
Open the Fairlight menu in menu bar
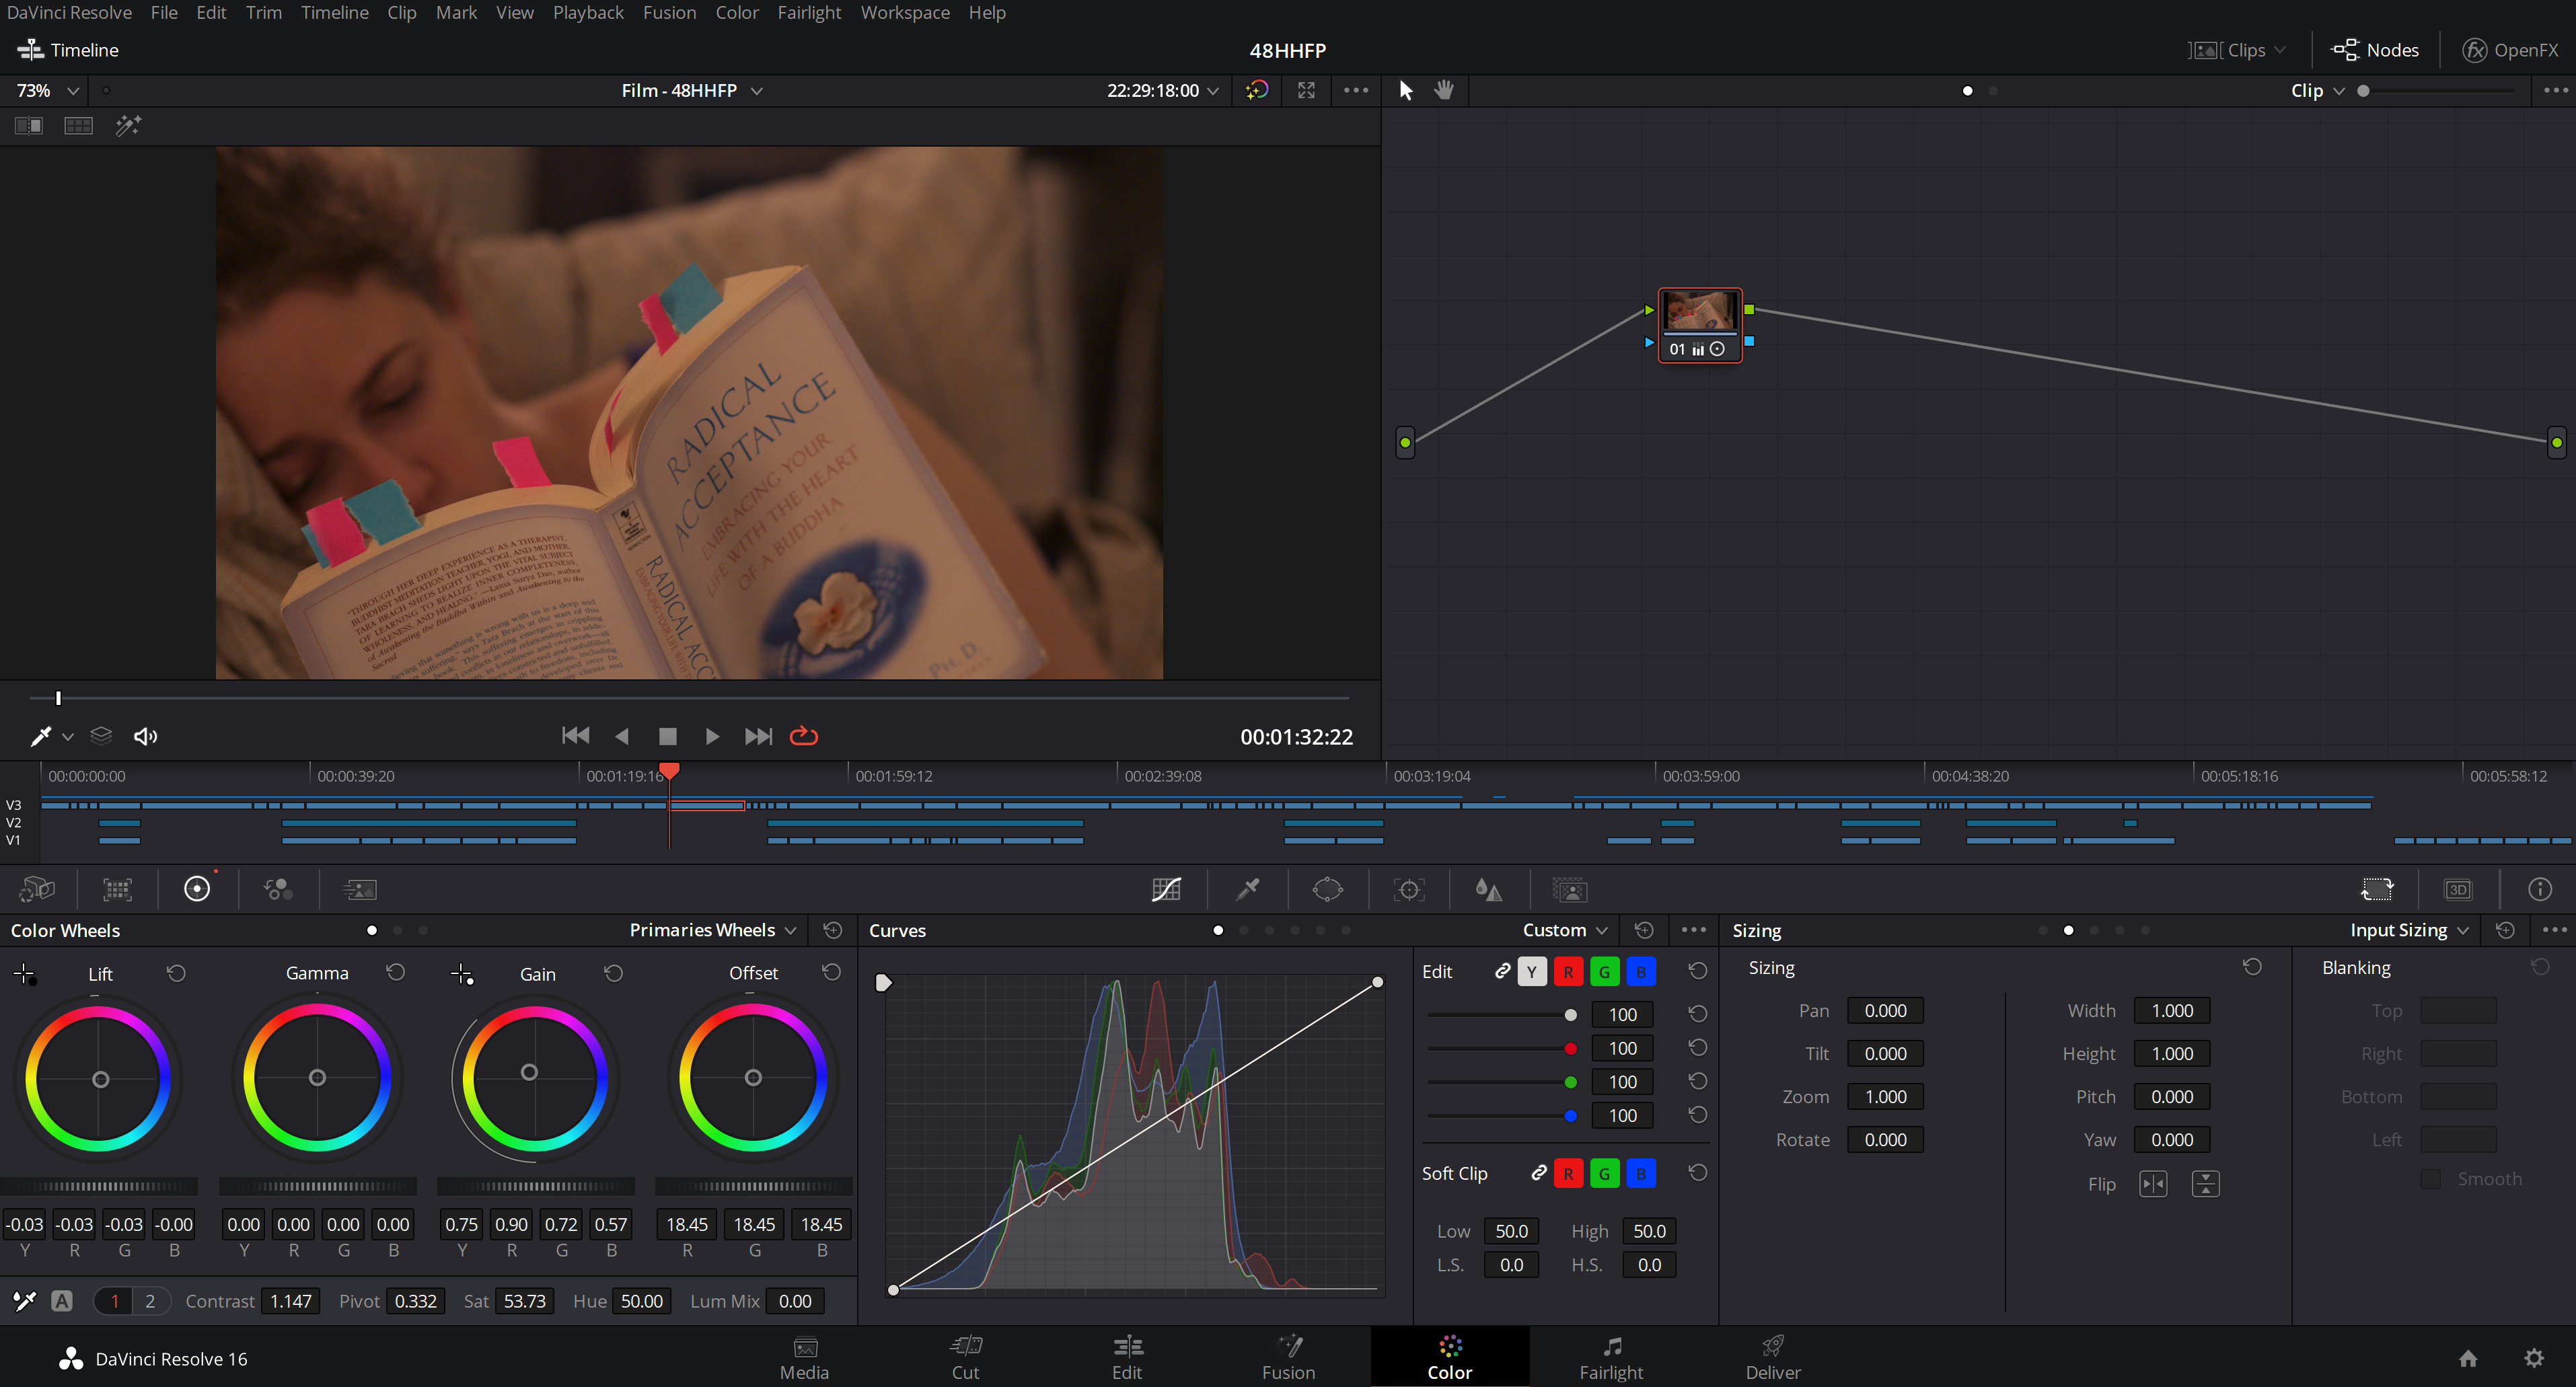coord(808,12)
